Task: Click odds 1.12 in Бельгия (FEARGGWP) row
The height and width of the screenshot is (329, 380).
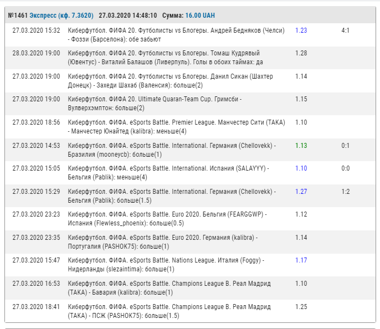Action: point(301,215)
